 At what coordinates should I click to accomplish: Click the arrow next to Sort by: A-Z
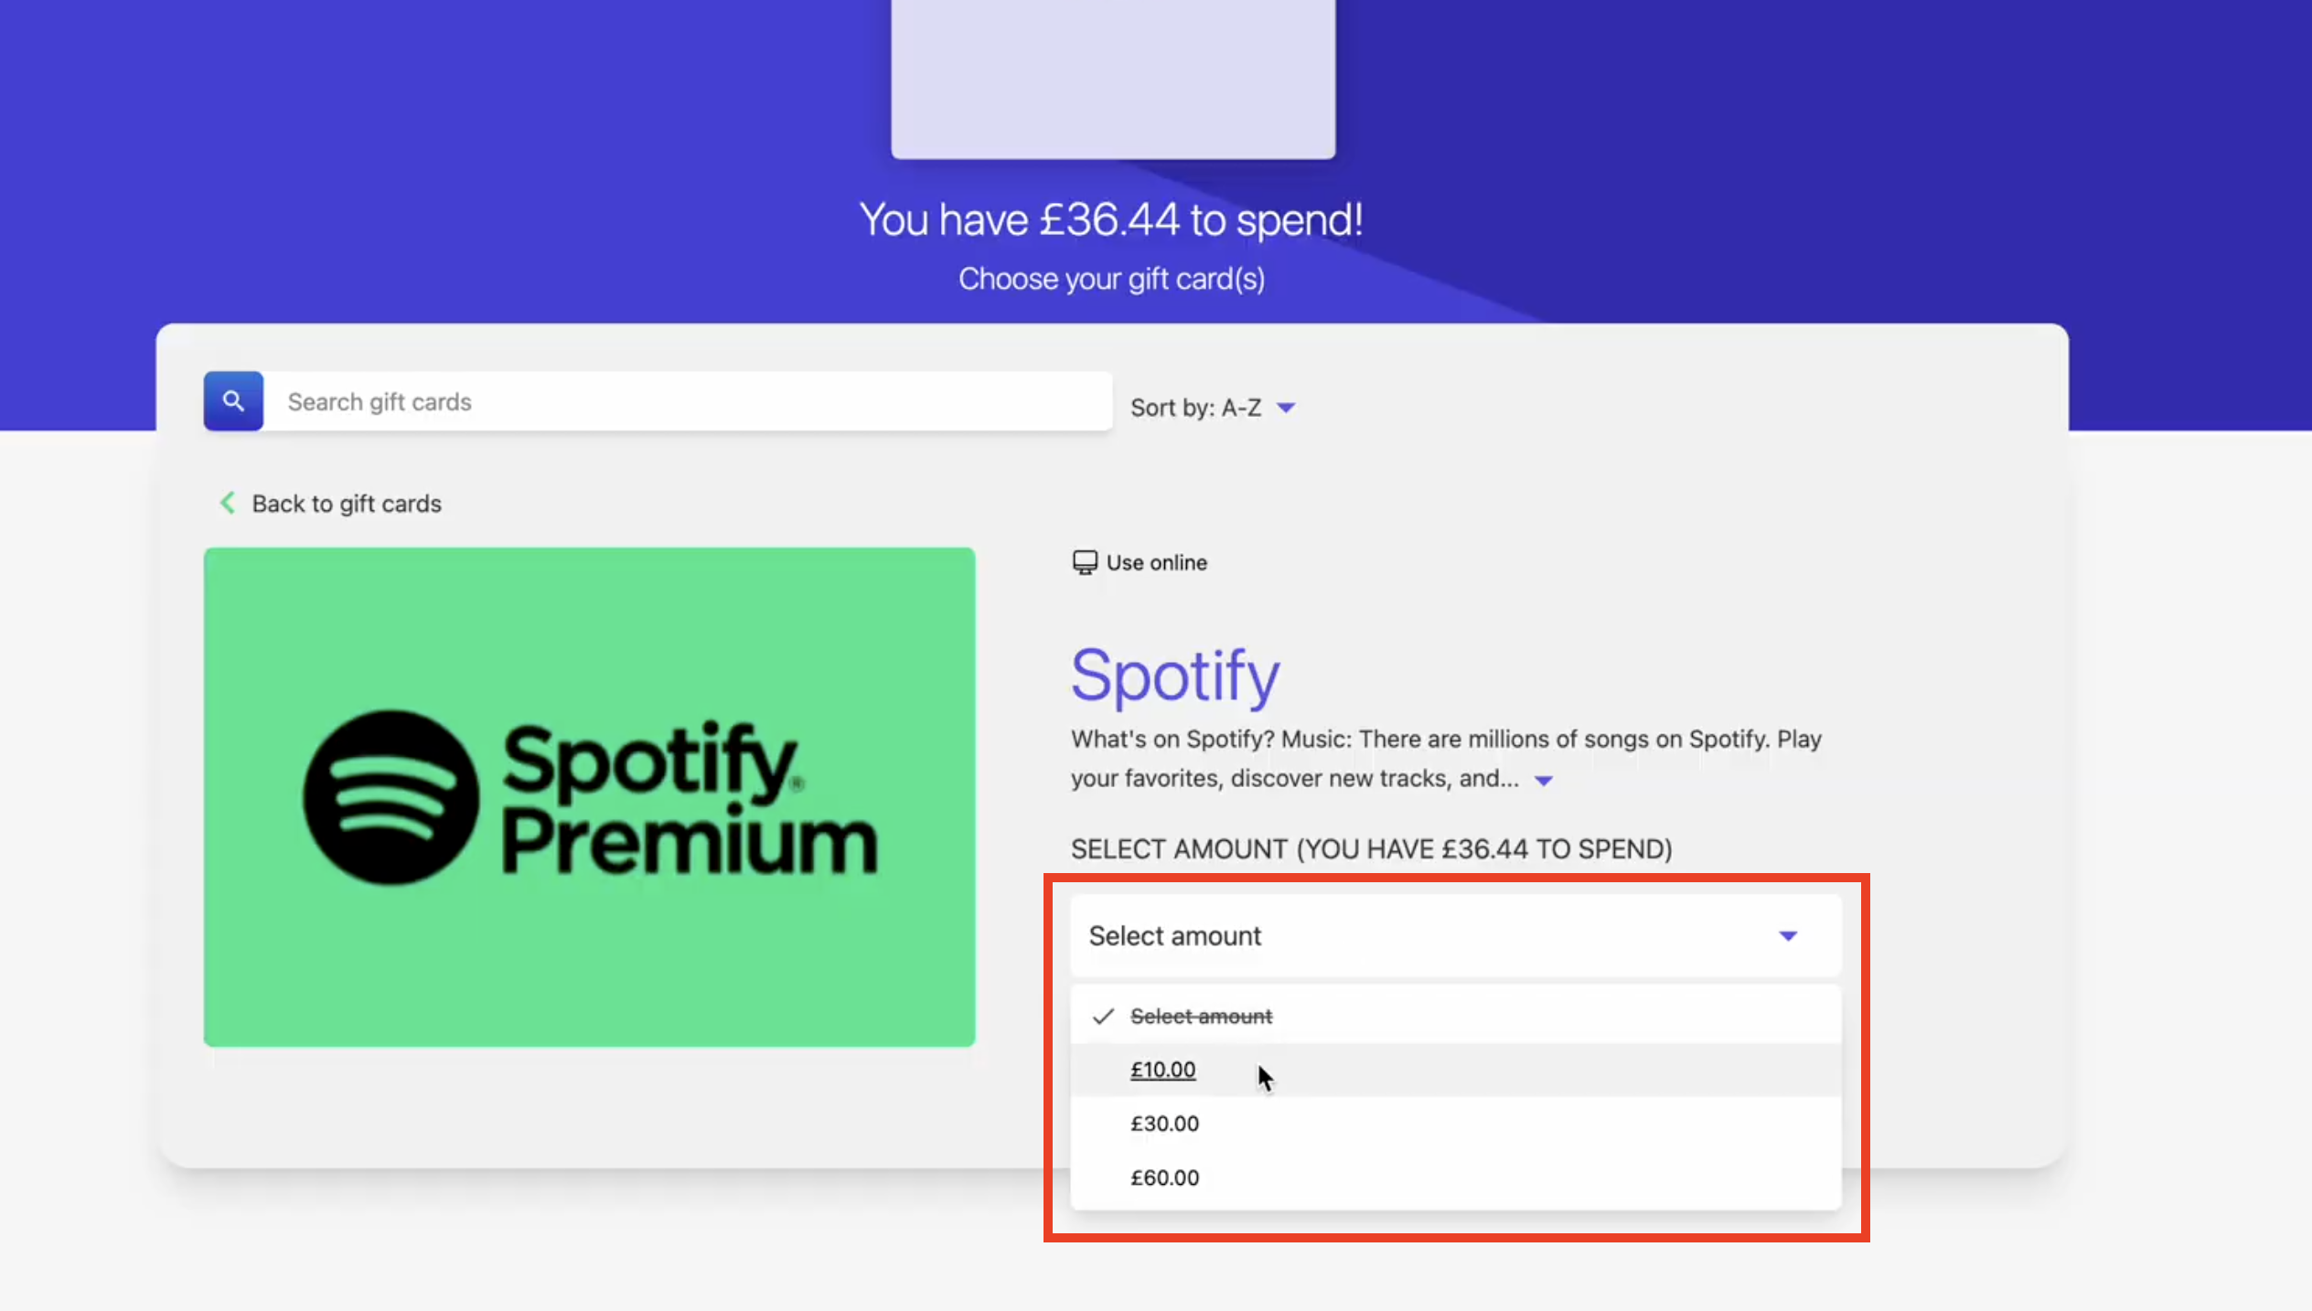(x=1286, y=408)
